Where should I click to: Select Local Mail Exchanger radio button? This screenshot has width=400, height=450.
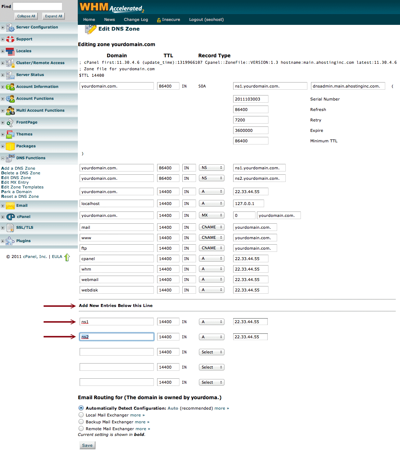pyautogui.click(x=81, y=415)
